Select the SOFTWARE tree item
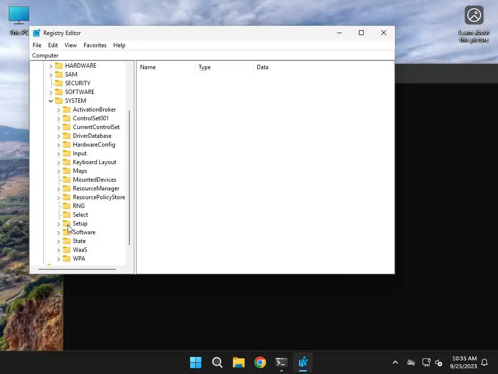Image resolution: width=498 pixels, height=374 pixels. [x=80, y=92]
